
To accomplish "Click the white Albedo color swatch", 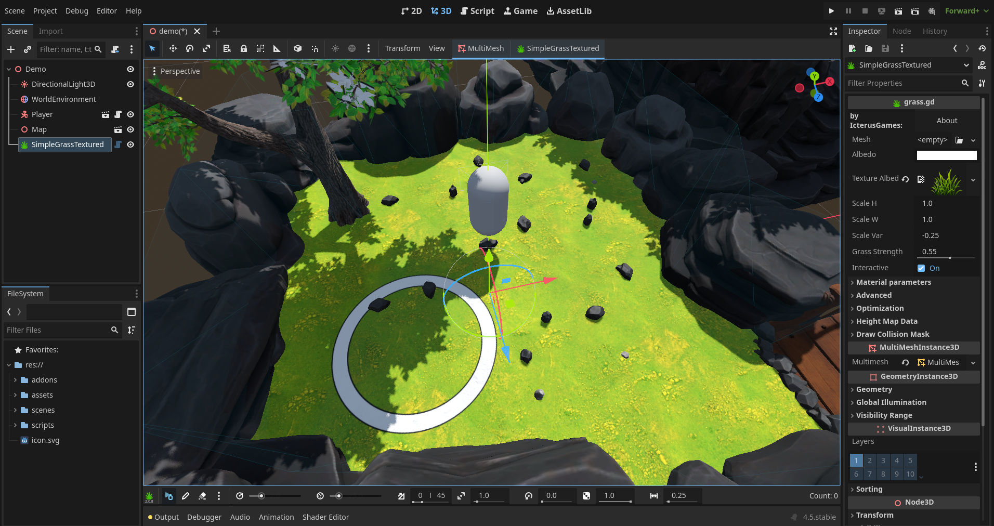I will [947, 155].
